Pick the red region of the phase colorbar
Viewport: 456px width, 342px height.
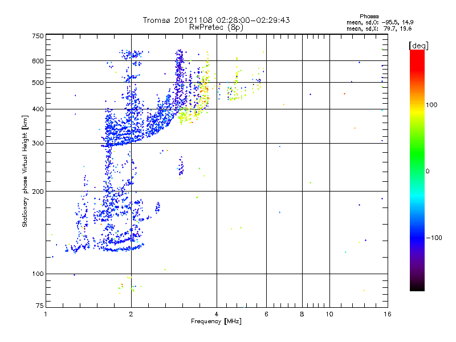417,61
